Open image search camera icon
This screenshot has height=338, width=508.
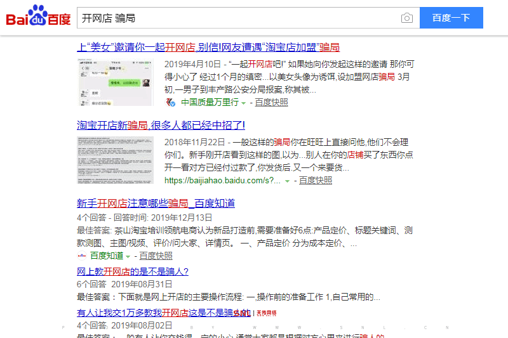tap(406, 18)
